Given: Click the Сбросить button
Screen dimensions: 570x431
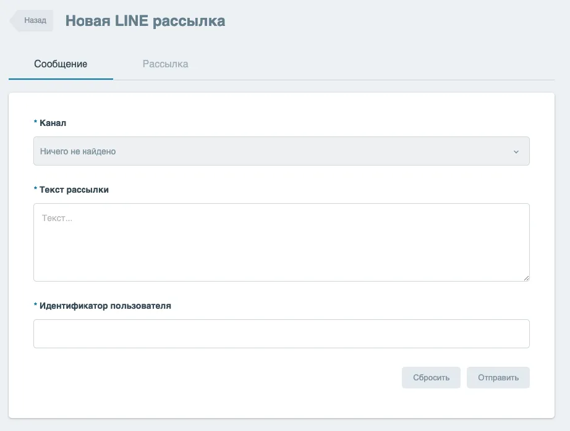Looking at the screenshot, I should click(x=431, y=378).
